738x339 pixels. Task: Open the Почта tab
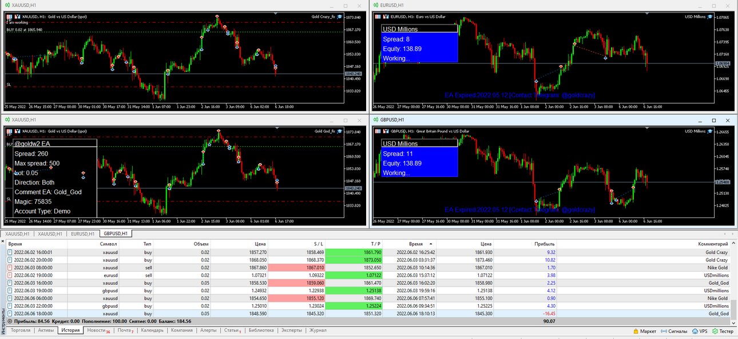[x=125, y=330]
